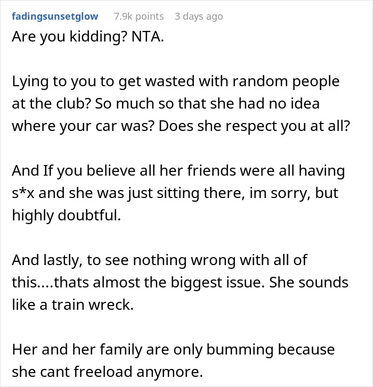Click the 7.9k points score
Viewport: 373px width, 387px height.
point(139,17)
